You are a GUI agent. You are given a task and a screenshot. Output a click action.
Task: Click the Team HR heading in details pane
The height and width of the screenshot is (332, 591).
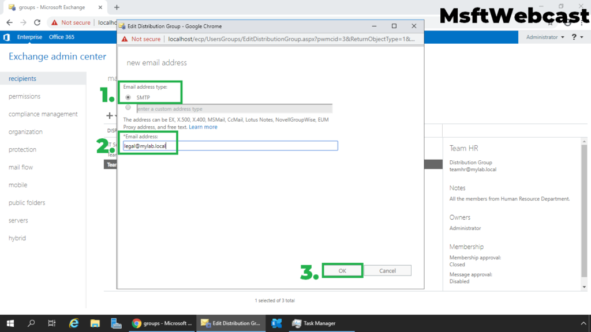[463, 148]
